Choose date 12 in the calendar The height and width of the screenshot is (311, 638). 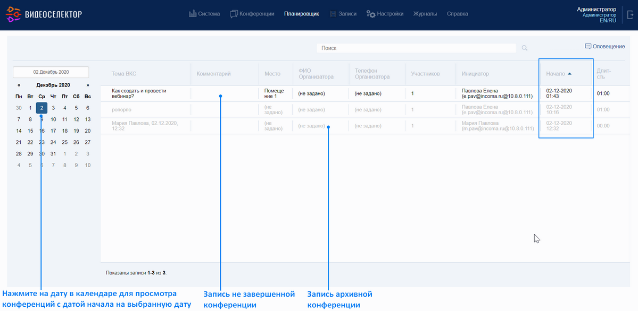[76, 119]
